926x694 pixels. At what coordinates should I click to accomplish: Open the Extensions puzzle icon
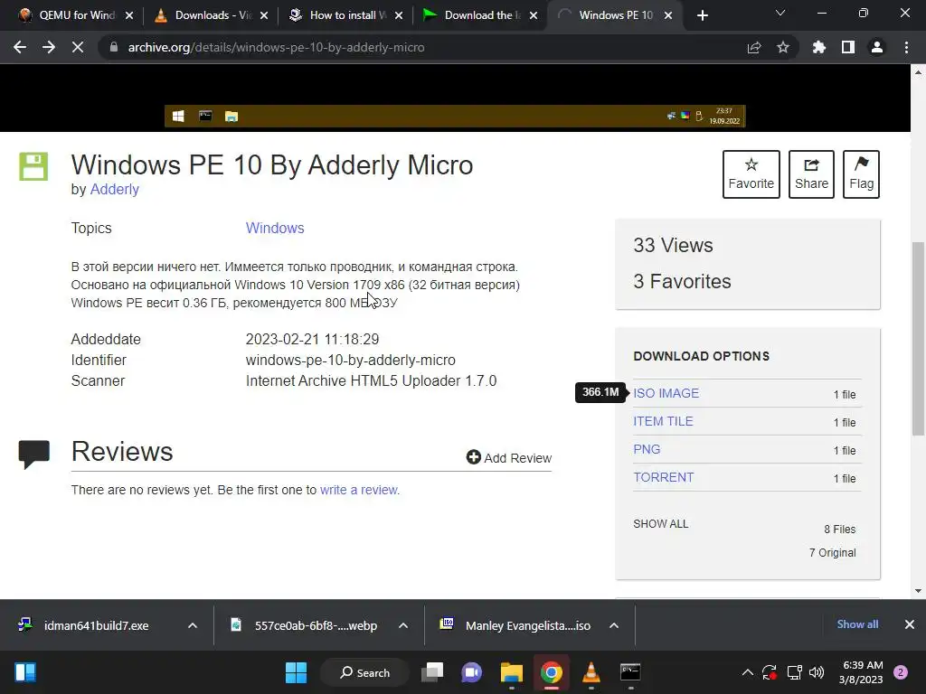pyautogui.click(x=819, y=47)
